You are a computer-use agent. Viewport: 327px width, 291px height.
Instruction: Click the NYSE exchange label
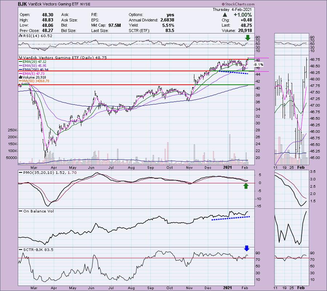pos(85,4)
